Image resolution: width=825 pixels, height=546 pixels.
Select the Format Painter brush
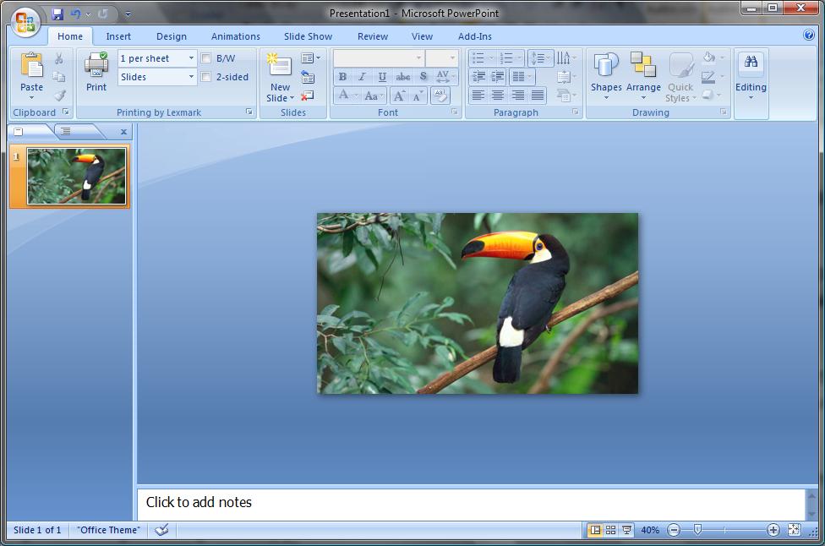59,96
